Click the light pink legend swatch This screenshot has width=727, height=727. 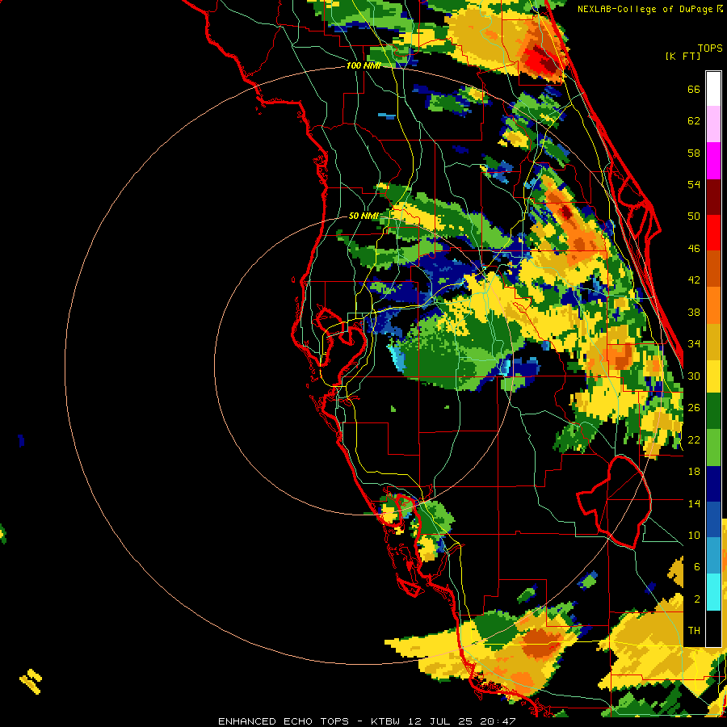coord(713,124)
